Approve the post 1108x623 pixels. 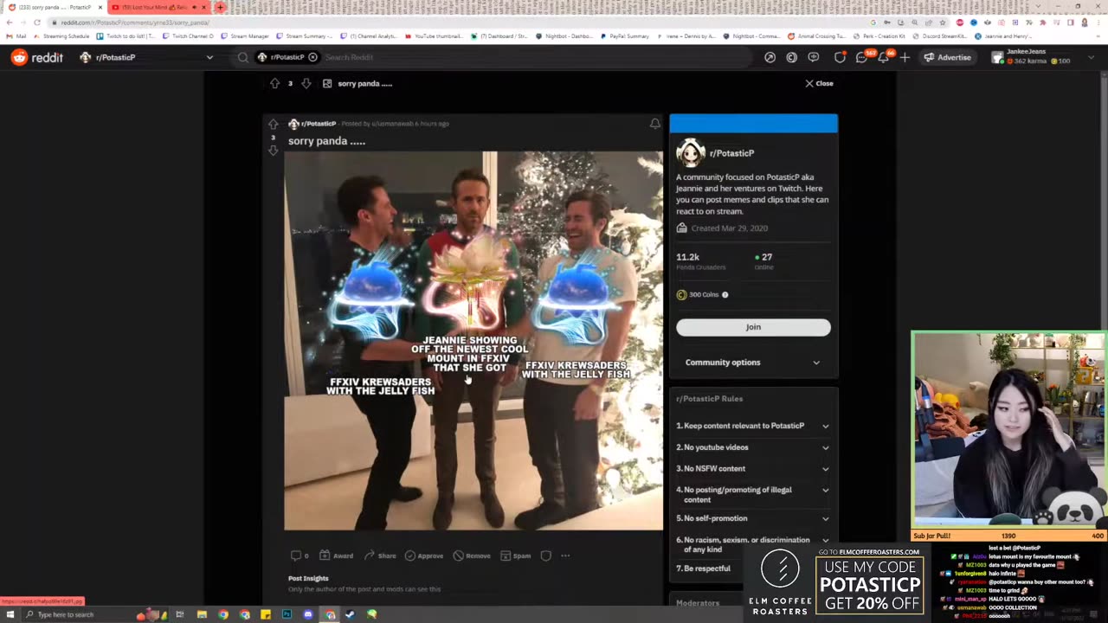pyautogui.click(x=424, y=556)
